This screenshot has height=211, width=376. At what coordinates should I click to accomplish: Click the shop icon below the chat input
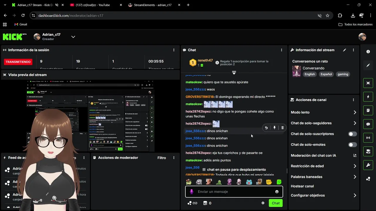tap(205, 203)
